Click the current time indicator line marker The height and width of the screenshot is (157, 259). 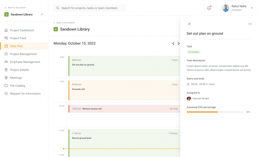click(63, 149)
